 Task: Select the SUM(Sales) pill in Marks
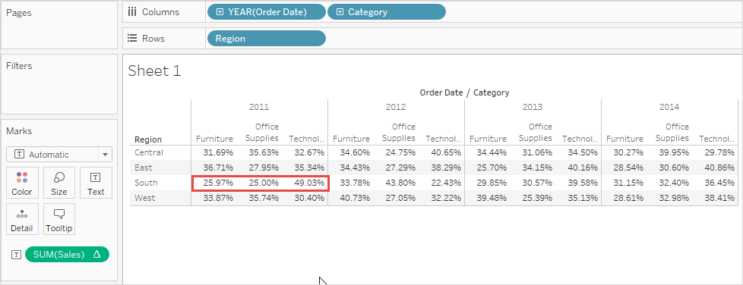67,254
